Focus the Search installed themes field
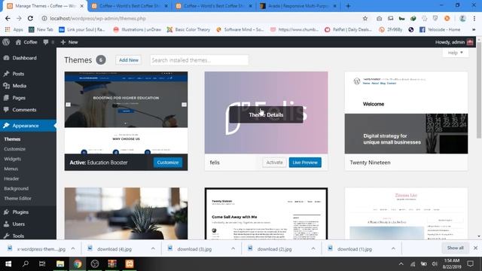 (199, 60)
